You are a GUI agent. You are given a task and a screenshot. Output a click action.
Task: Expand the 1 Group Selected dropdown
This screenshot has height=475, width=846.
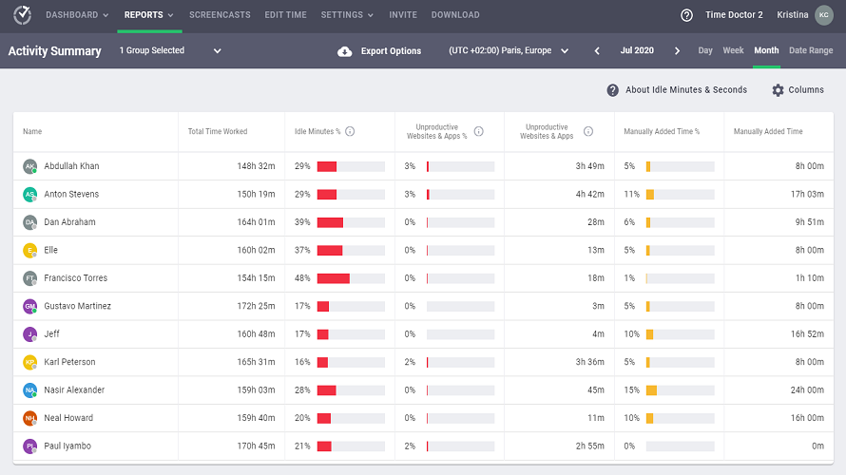pyautogui.click(x=218, y=51)
